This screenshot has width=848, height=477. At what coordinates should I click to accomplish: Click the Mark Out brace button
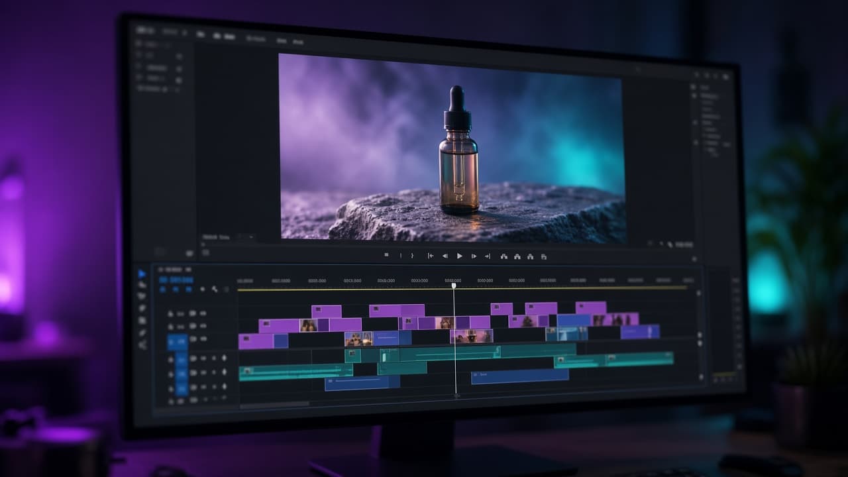click(412, 256)
